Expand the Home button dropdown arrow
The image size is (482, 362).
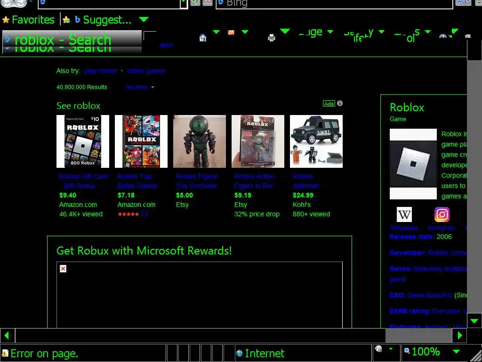pos(217,32)
